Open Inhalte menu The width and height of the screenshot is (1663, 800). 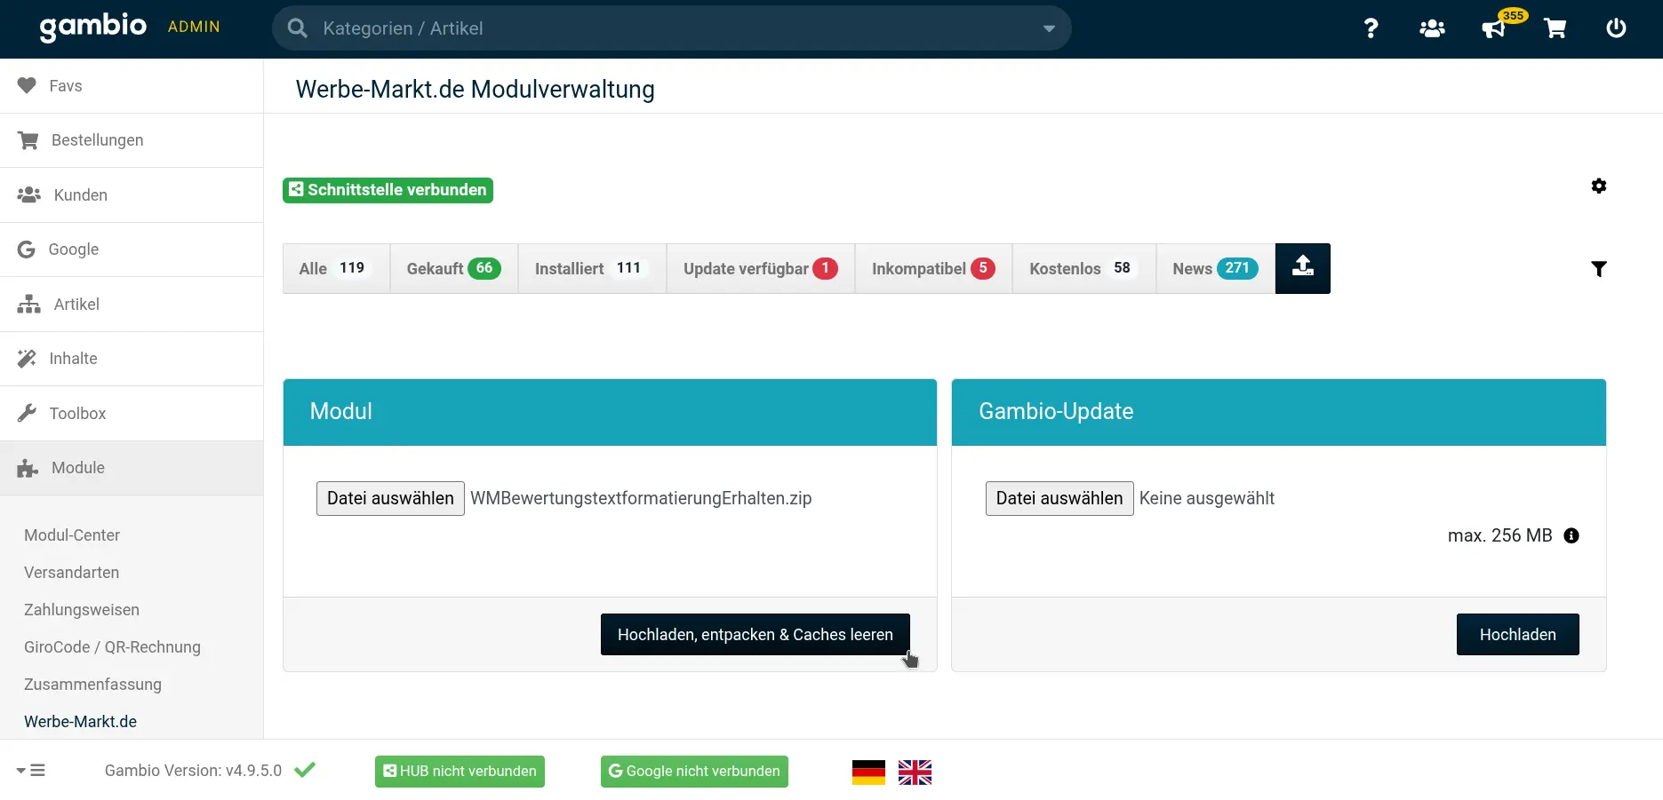click(x=132, y=359)
